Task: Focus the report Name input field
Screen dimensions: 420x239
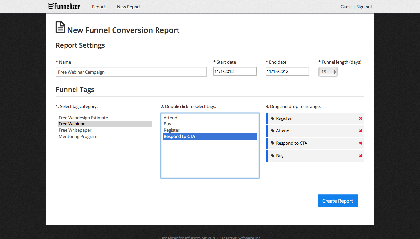Action: click(131, 72)
